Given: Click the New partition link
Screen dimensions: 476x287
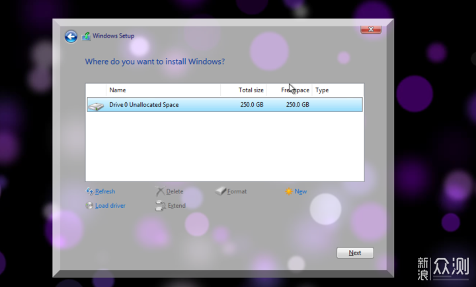Looking at the screenshot, I should coord(301,191).
